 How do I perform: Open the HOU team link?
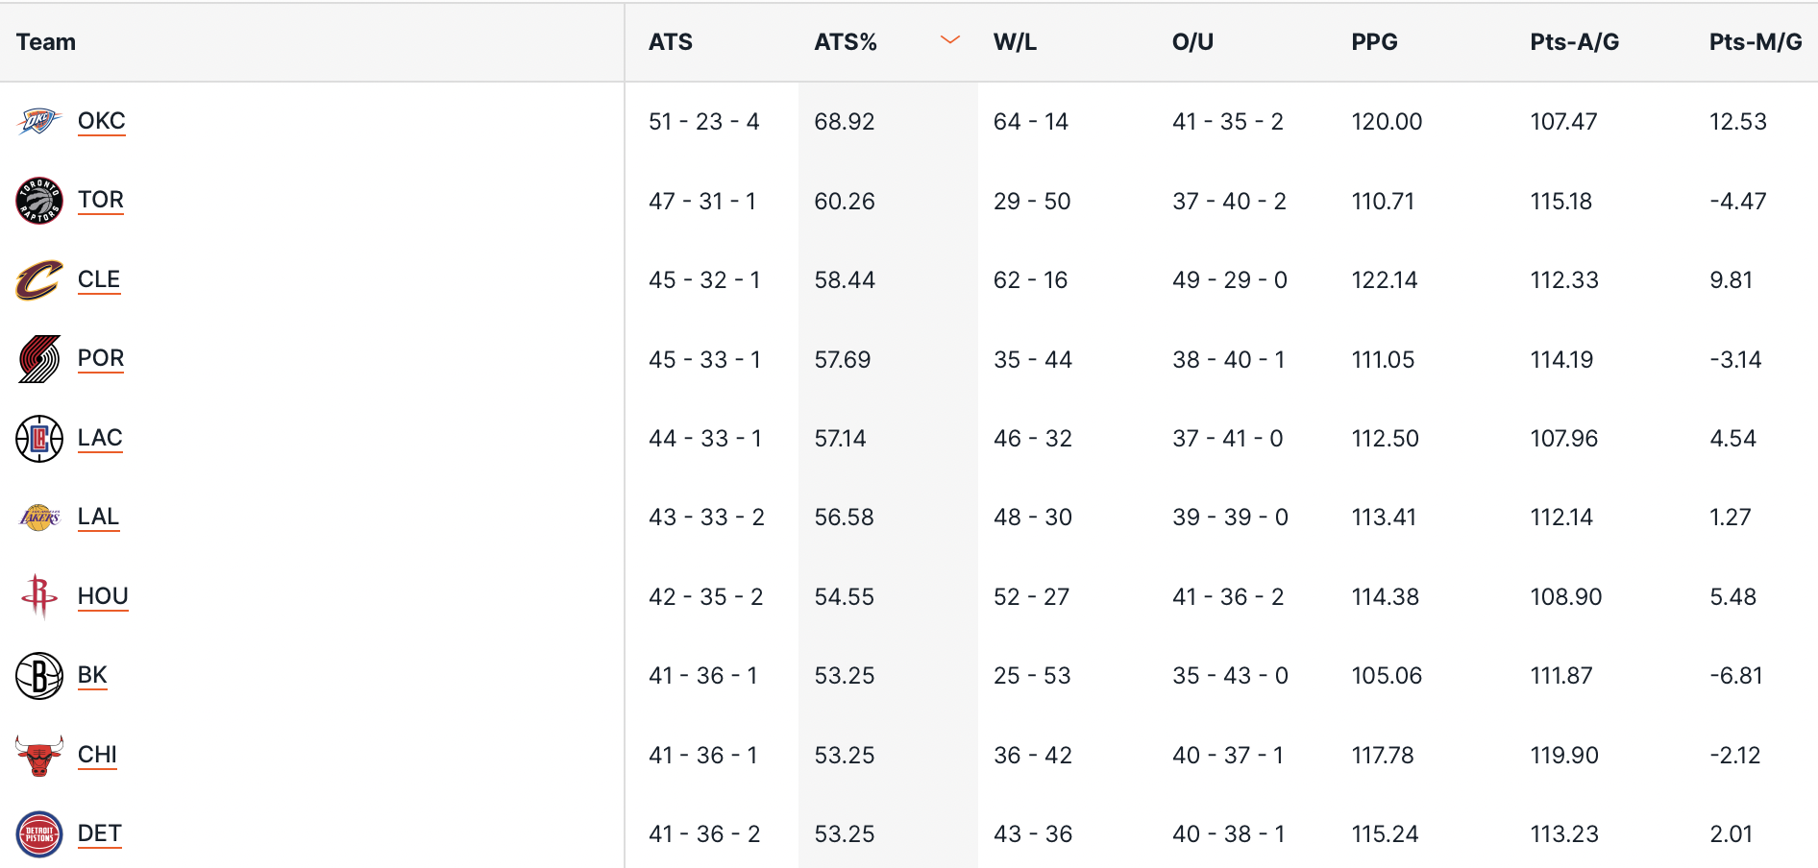pos(103,596)
